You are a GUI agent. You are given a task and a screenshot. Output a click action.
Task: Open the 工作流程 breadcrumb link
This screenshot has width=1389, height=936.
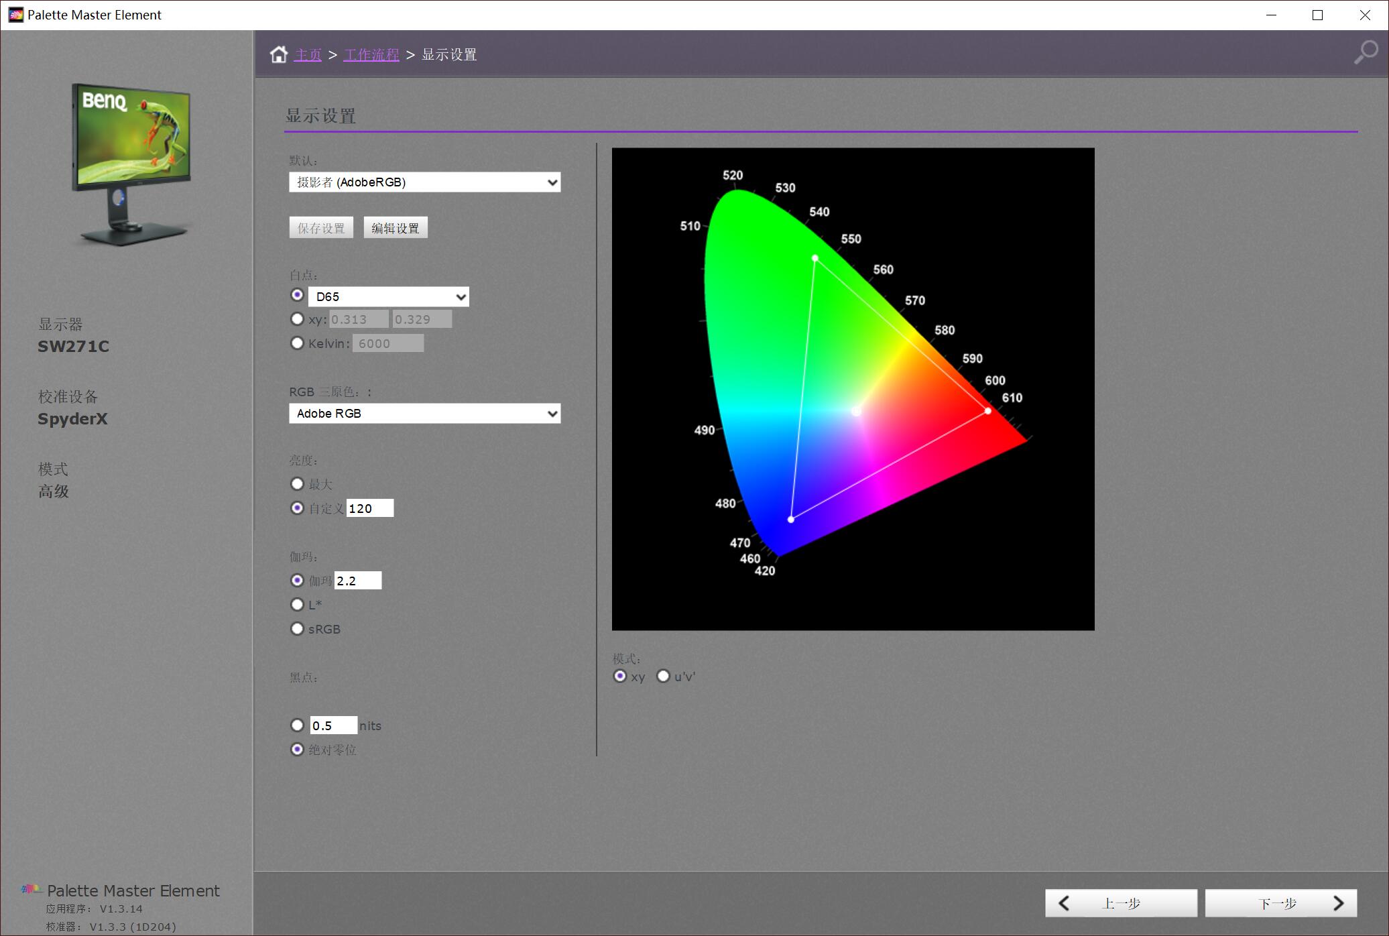[x=371, y=55]
